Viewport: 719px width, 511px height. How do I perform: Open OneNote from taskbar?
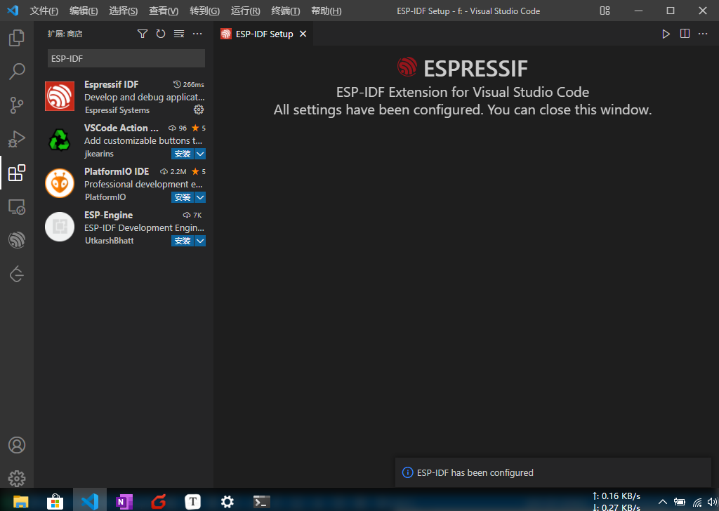[x=124, y=502]
